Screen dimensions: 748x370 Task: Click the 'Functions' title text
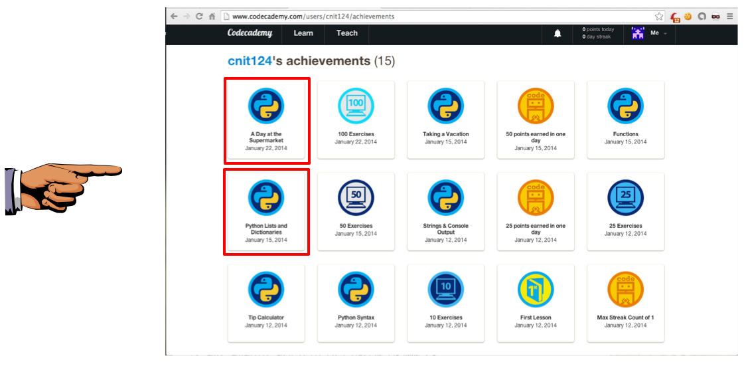click(625, 134)
